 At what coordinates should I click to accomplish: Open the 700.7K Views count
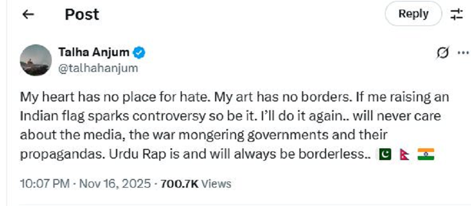pyautogui.click(x=196, y=184)
